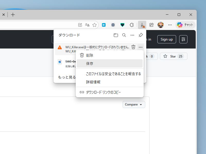Open a new tab with the plus button
This screenshot has width=206, height=154.
click(x=13, y=15)
